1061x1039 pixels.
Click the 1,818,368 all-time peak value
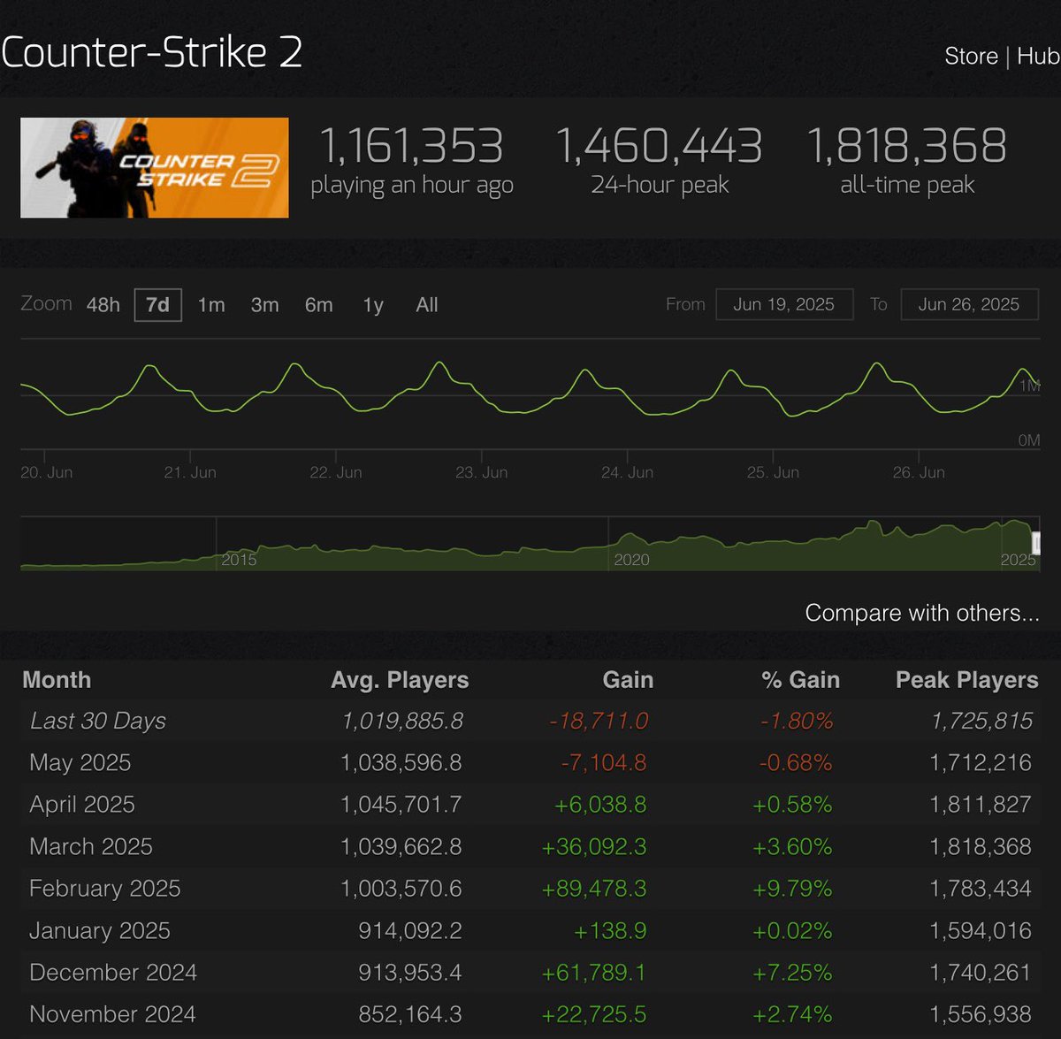(x=907, y=146)
